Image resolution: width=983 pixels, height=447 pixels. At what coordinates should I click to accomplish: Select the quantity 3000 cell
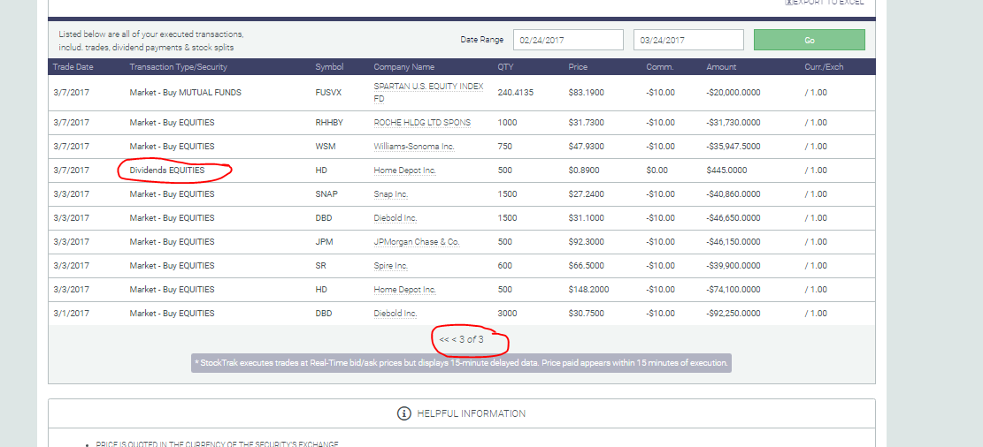tap(507, 313)
